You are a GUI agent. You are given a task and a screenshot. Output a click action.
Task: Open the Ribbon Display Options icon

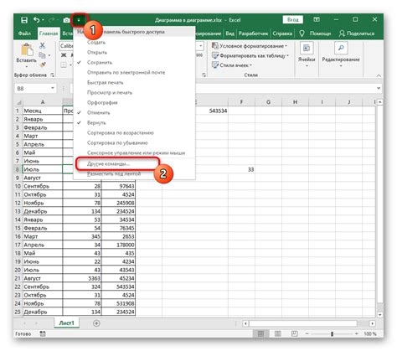pyautogui.click(x=317, y=19)
